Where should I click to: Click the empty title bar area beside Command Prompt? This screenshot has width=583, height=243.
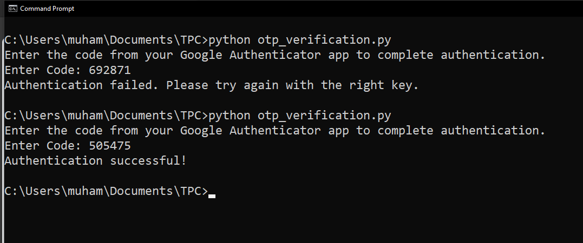325,9
